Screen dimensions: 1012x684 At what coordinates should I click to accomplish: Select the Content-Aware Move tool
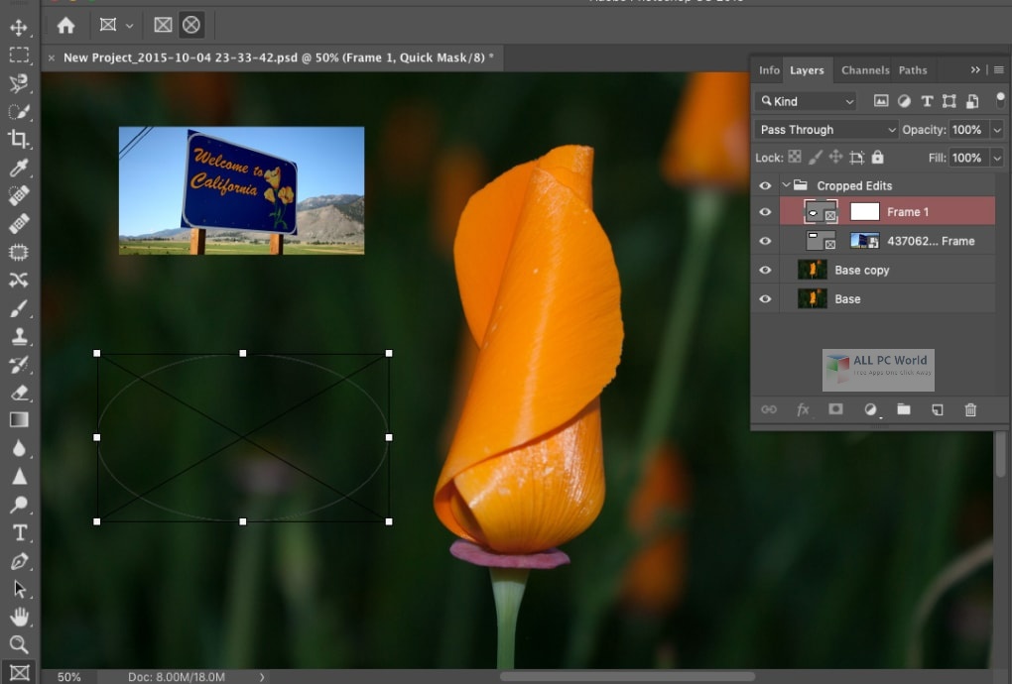(19, 280)
